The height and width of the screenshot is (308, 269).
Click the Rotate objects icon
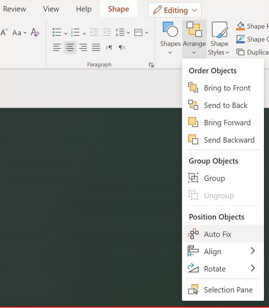point(193,268)
